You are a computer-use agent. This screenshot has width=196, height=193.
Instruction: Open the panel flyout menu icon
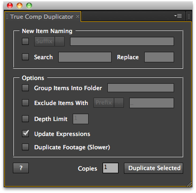pos(178,16)
